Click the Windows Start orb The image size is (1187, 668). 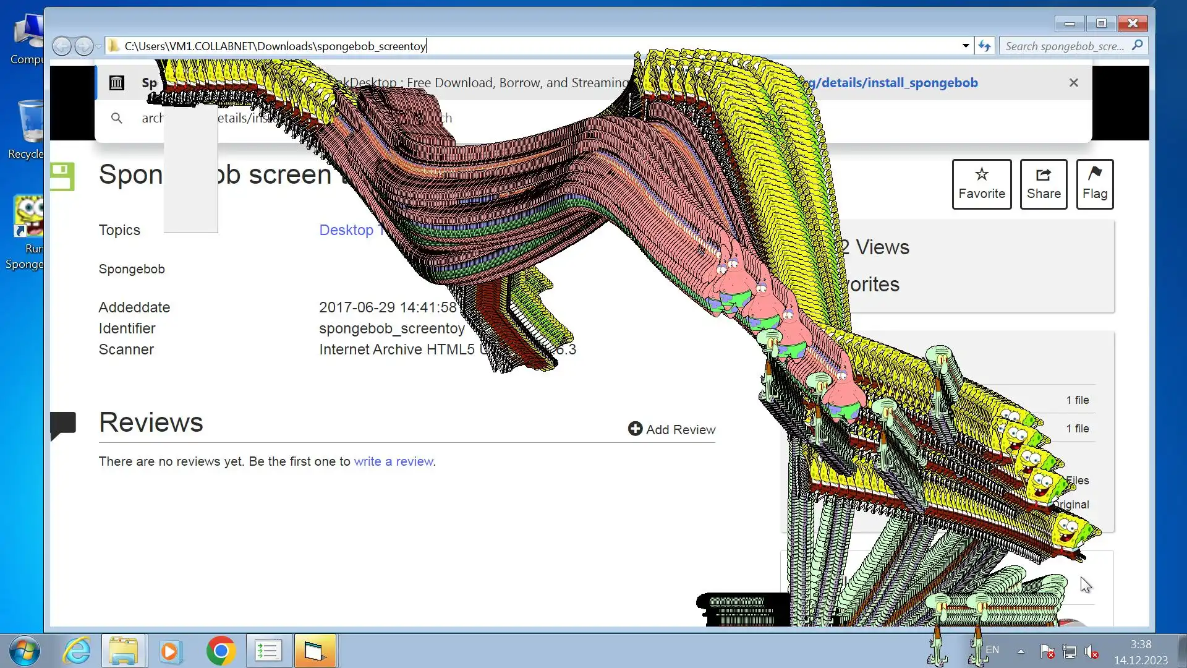pos(25,651)
